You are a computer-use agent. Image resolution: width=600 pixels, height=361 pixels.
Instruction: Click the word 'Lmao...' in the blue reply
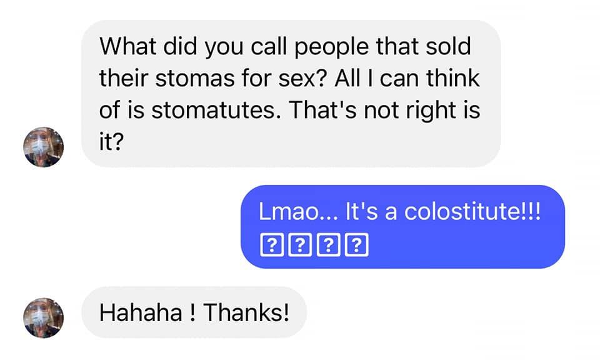point(299,212)
